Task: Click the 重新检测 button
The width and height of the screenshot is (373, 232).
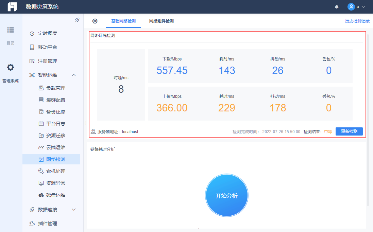Action: coord(349,131)
